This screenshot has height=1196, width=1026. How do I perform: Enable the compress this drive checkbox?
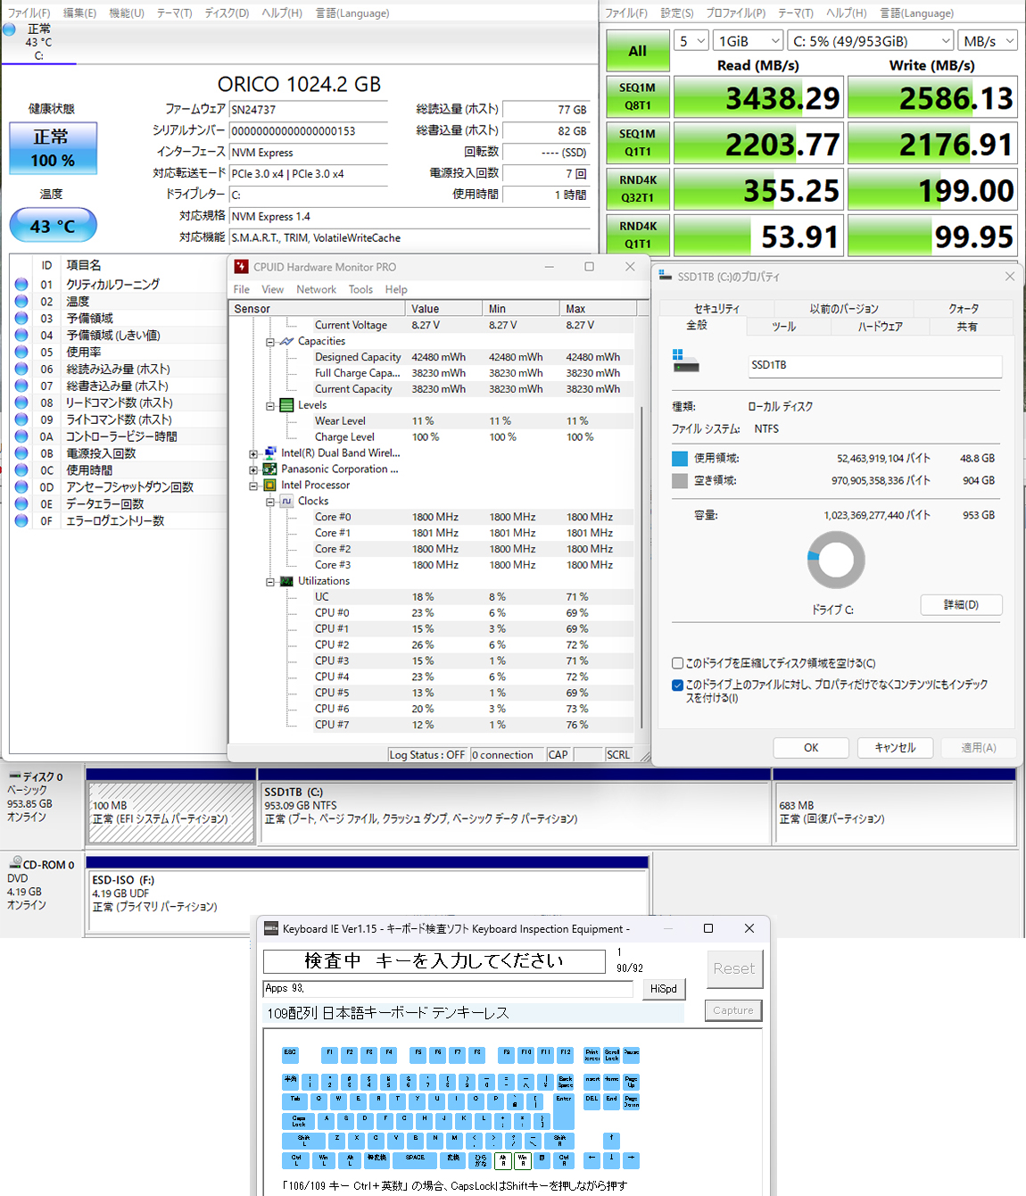click(678, 663)
